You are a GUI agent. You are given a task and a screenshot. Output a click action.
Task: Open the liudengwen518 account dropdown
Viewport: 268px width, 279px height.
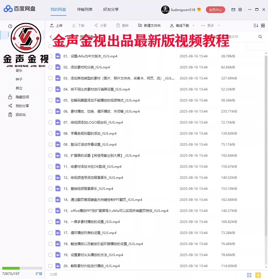[x=183, y=9]
